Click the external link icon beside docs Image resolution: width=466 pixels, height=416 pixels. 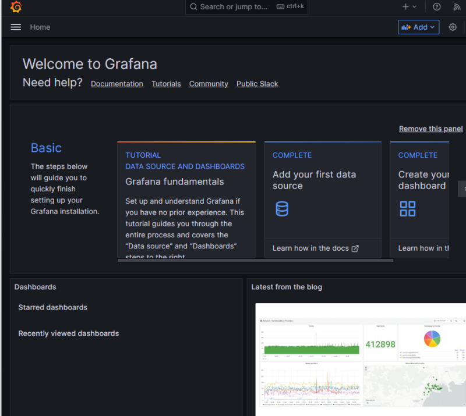[355, 248]
